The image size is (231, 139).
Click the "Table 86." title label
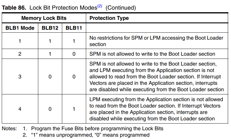click(15, 8)
